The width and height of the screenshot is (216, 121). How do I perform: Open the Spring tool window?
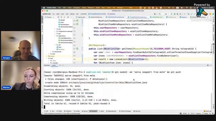click(x=85, y=111)
